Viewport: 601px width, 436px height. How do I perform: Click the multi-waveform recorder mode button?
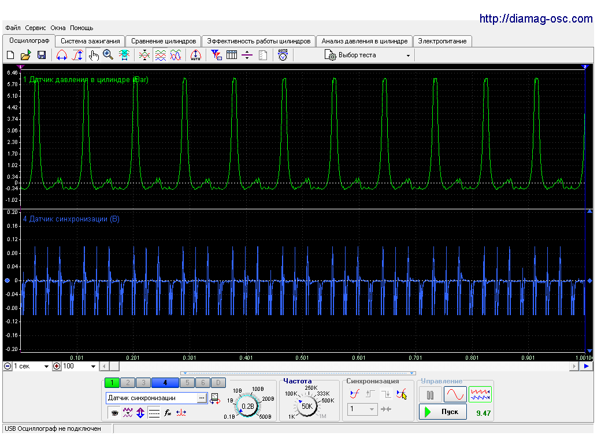pyautogui.click(x=480, y=394)
